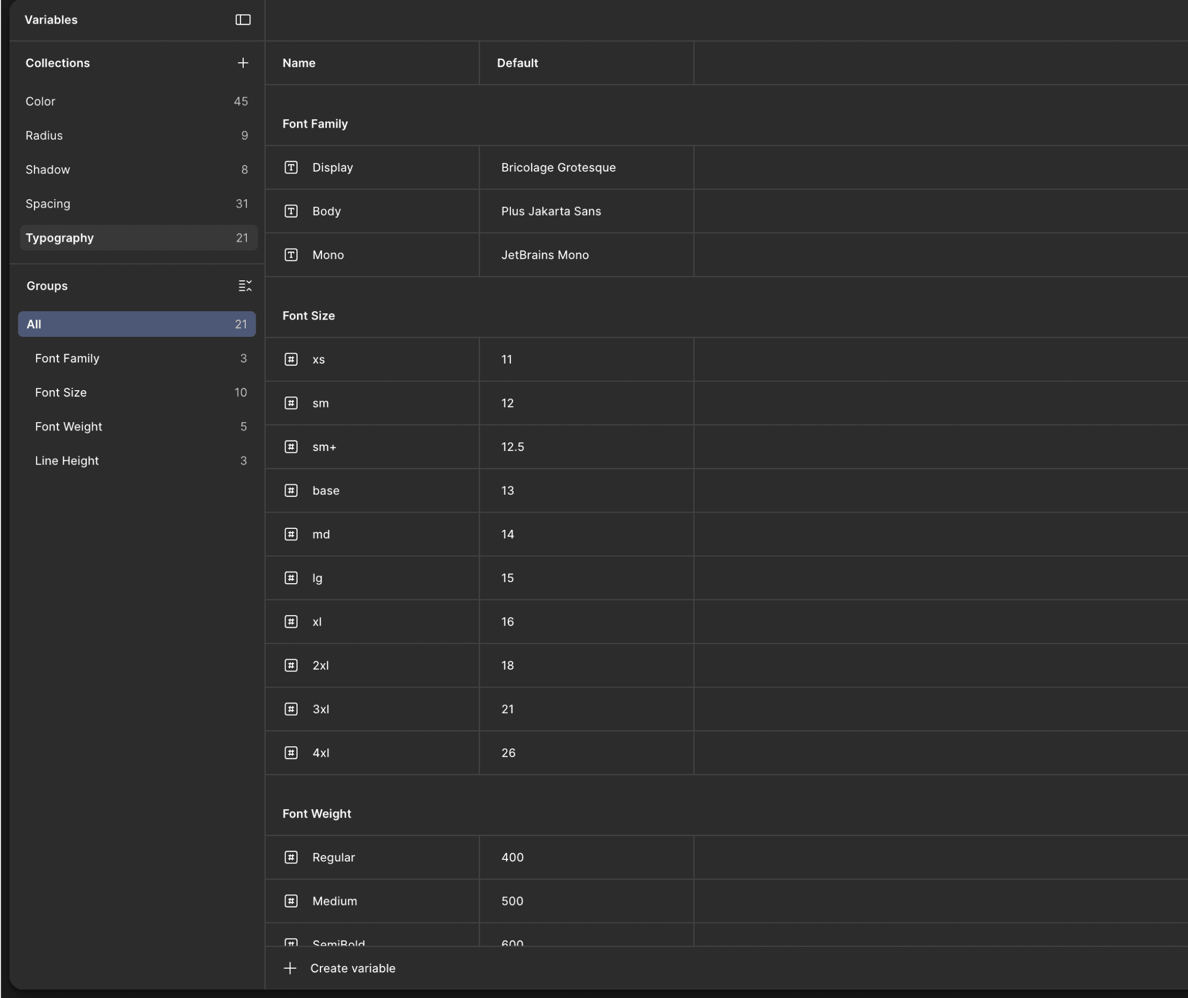Select the Shadow collection
The width and height of the screenshot is (1188, 998).
pyautogui.click(x=48, y=169)
